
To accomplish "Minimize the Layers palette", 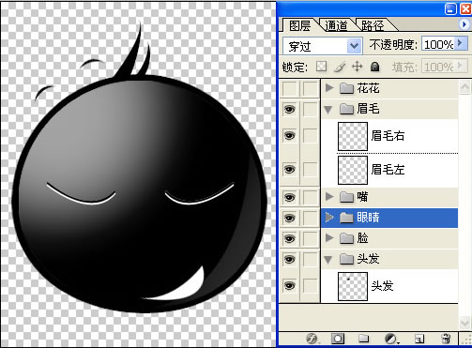I will (450, 8).
